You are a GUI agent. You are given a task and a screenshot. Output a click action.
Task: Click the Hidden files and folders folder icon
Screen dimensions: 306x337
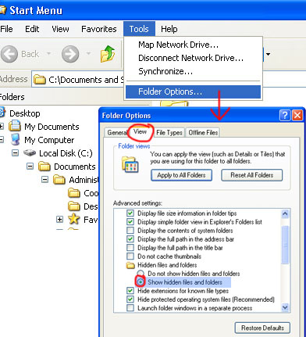coord(130,265)
